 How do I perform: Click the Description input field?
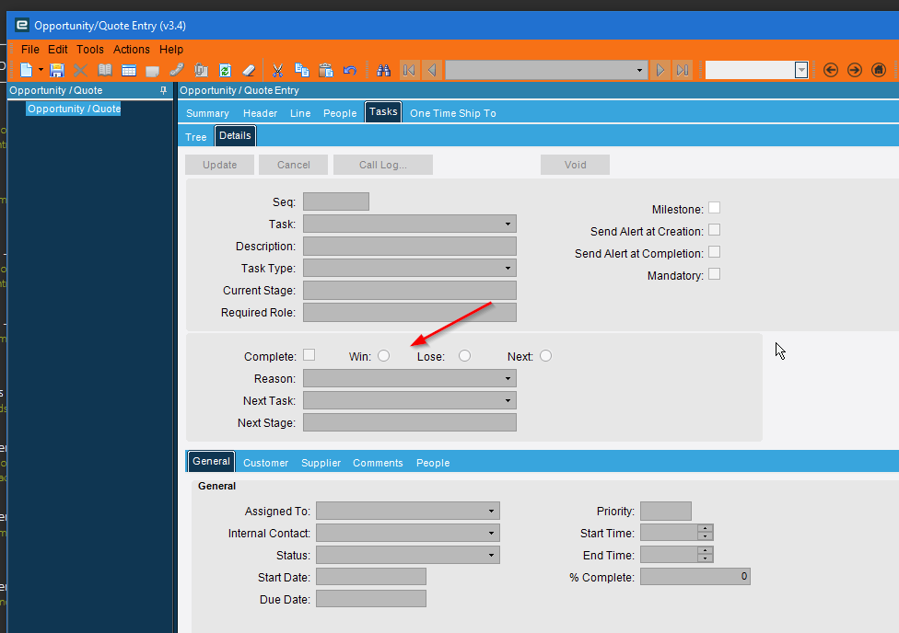(409, 247)
